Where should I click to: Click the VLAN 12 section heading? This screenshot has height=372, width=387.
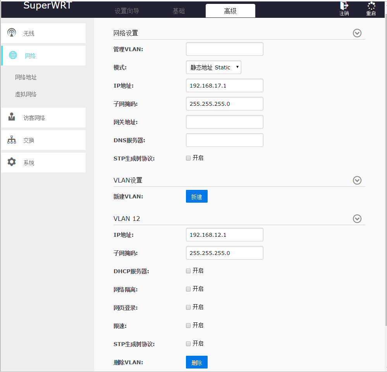[x=127, y=219]
